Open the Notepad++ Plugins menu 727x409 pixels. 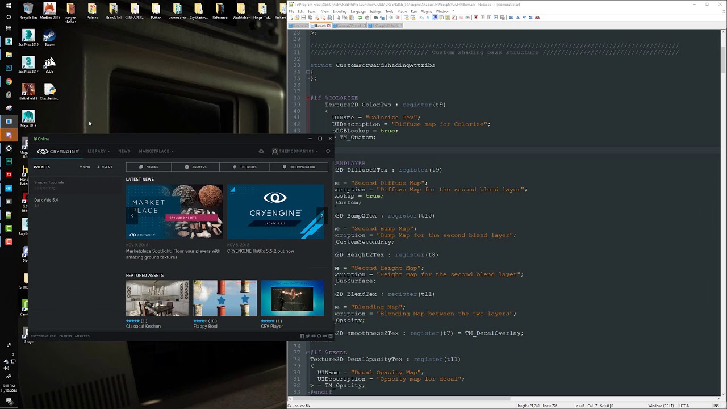(425, 11)
